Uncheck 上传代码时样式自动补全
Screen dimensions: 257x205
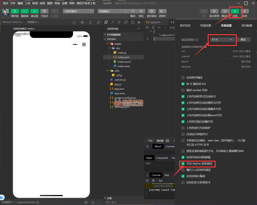(x=183, y=96)
